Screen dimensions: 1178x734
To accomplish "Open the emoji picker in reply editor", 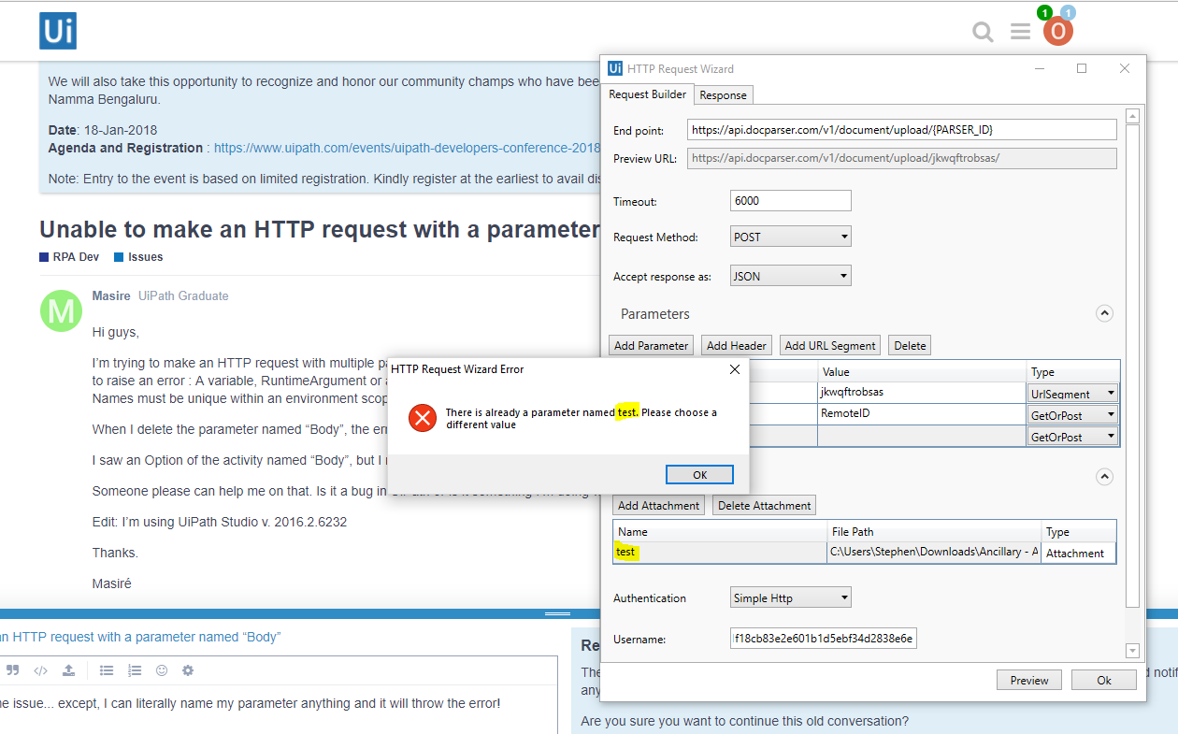I will 162,670.
